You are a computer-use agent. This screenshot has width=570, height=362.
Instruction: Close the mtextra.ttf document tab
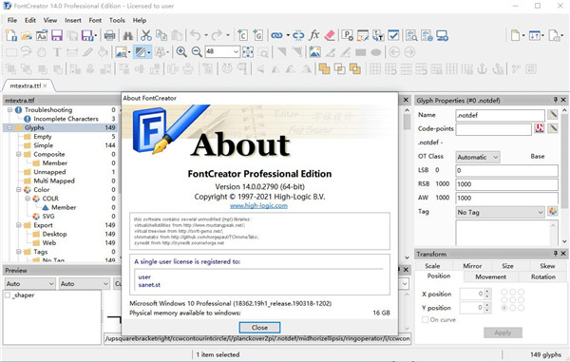[45, 86]
